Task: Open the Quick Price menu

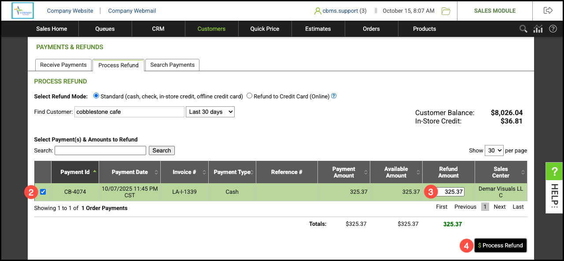Action: point(265,29)
